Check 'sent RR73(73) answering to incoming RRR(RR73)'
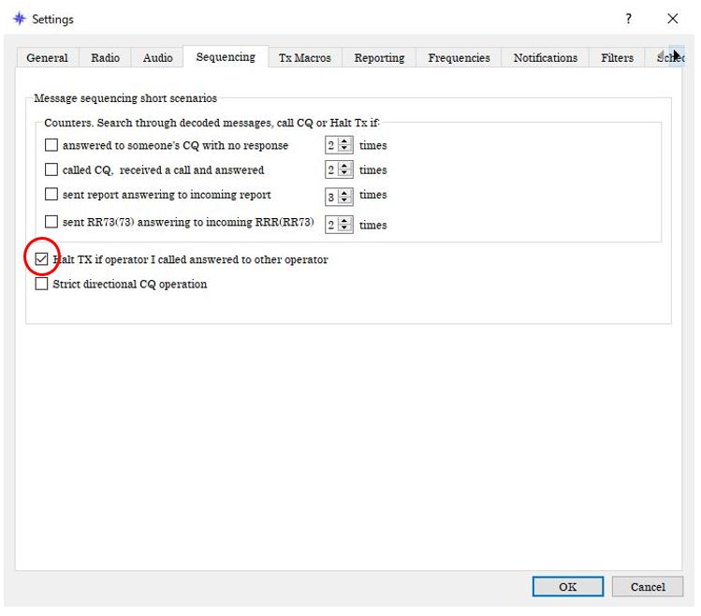The width and height of the screenshot is (701, 616). tap(51, 223)
